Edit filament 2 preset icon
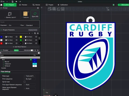129x96 pixels. tap(36, 37)
